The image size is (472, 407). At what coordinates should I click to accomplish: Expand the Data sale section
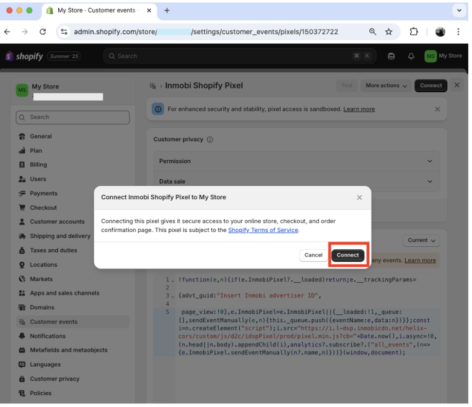point(297,182)
